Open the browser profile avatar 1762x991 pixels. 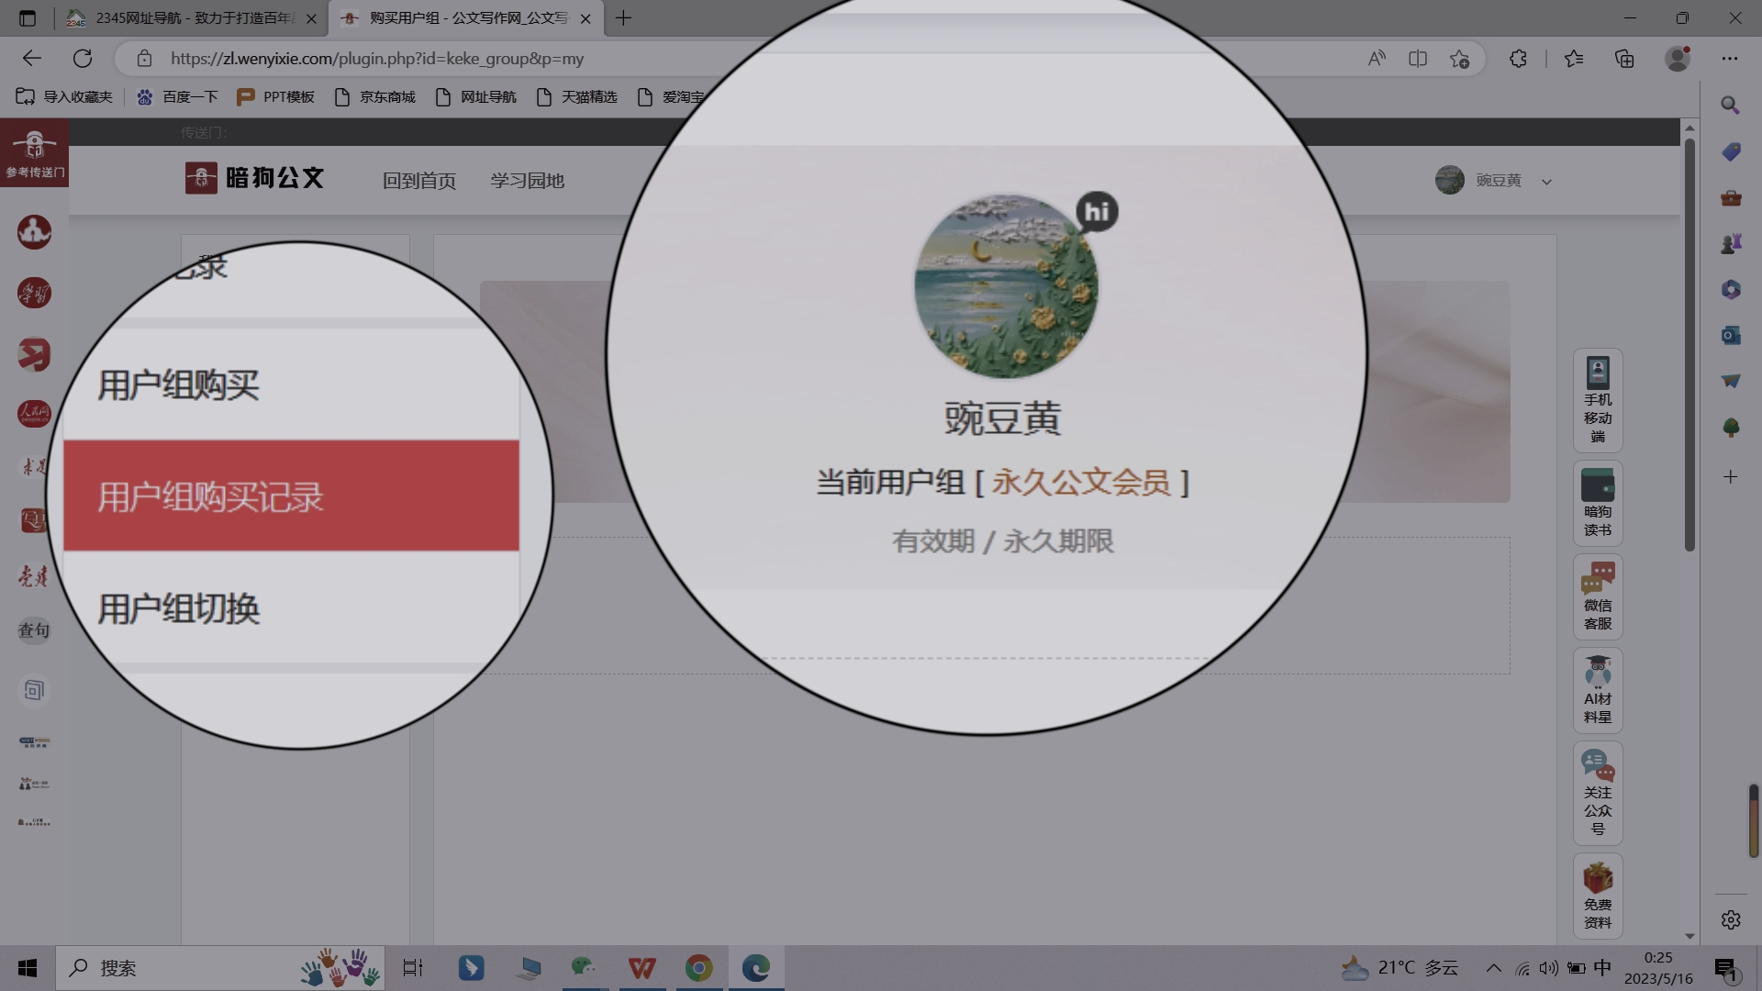click(x=1678, y=59)
